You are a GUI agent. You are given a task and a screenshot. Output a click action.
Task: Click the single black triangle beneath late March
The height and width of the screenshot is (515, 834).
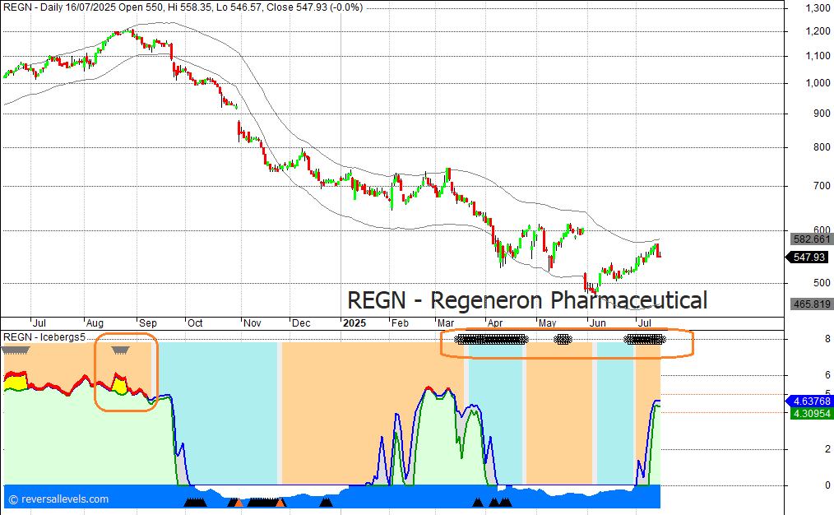click(x=478, y=502)
